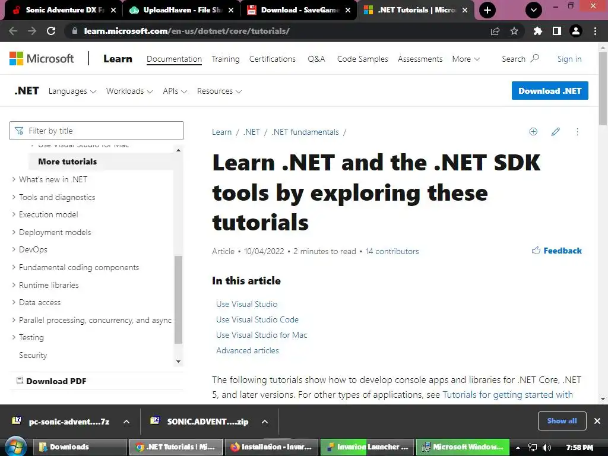Expand the Resources dropdown
The height and width of the screenshot is (456, 608).
point(219,91)
